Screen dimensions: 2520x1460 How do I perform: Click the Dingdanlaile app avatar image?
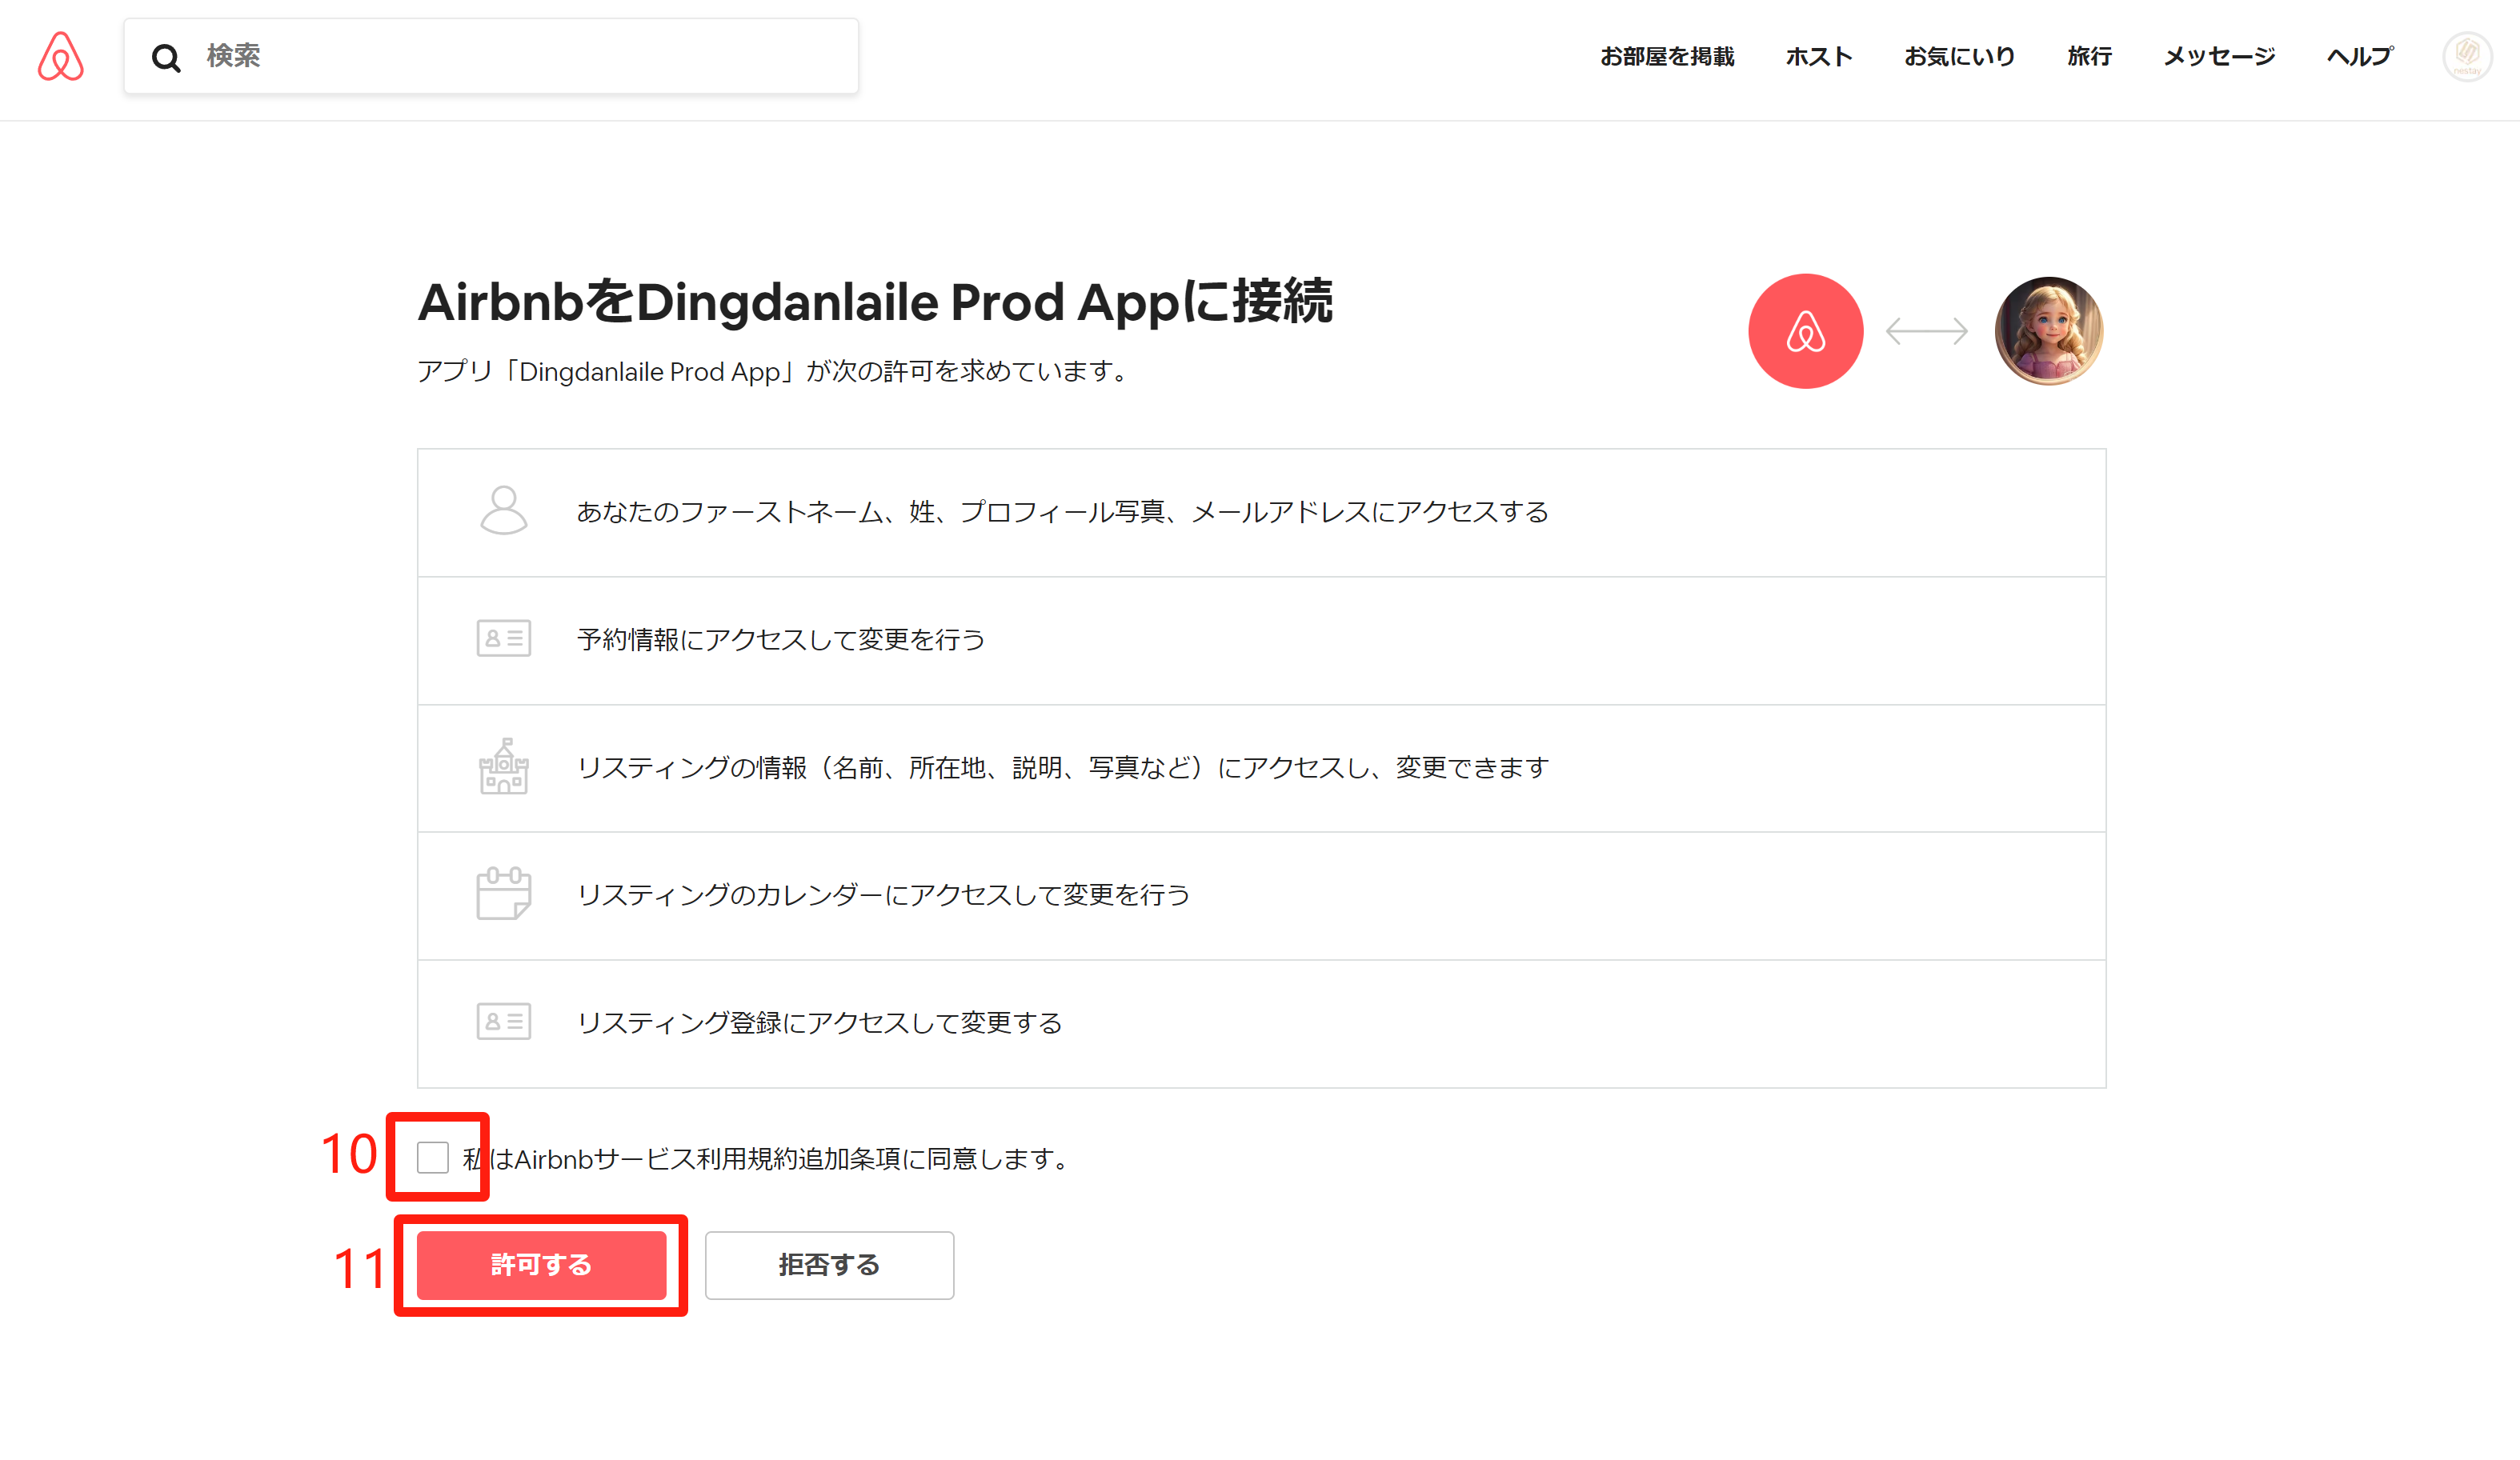(x=2048, y=331)
